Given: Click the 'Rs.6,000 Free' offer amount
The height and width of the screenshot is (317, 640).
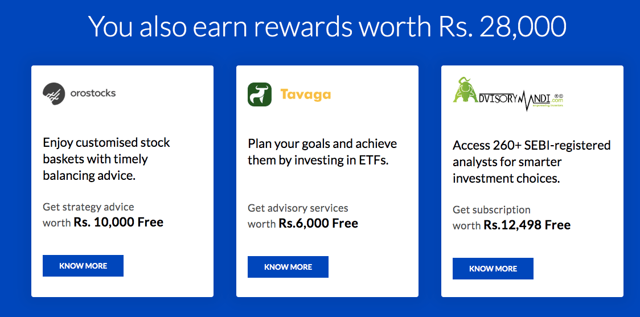Looking at the screenshot, I should coord(318,224).
